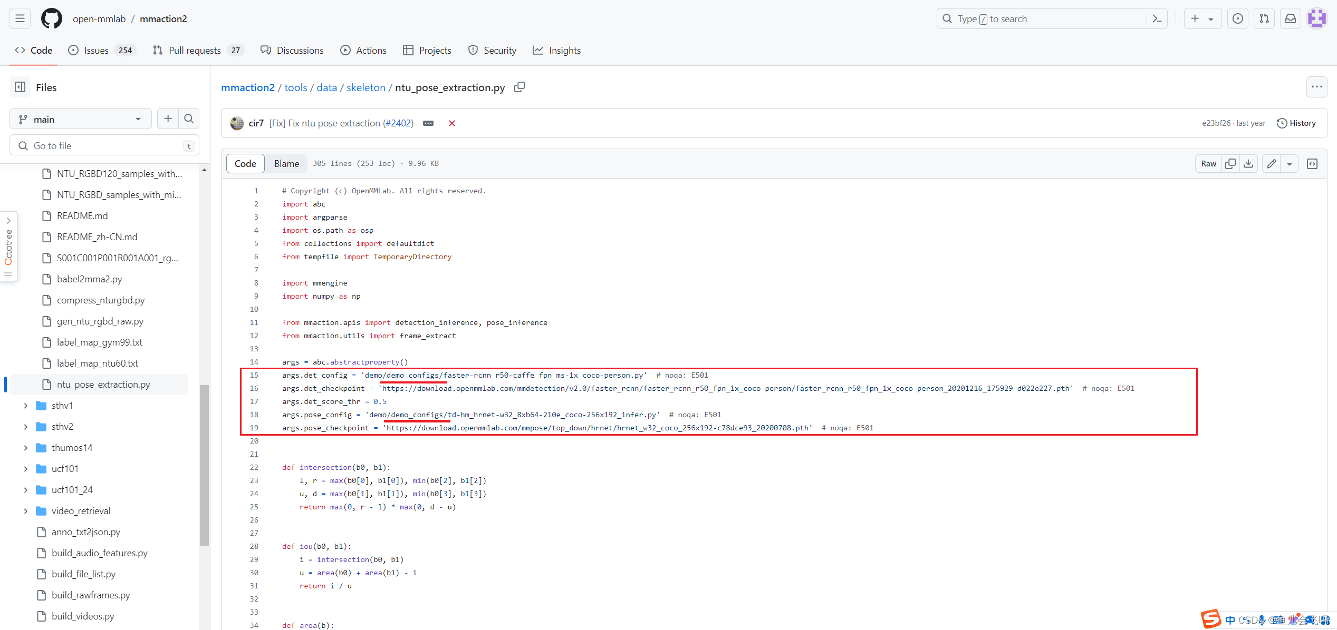The image size is (1337, 630).
Task: Open commit details with the ellipsis button
Action: click(428, 123)
